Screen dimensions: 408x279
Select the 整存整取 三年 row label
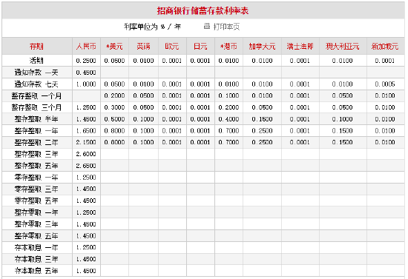[36, 154]
